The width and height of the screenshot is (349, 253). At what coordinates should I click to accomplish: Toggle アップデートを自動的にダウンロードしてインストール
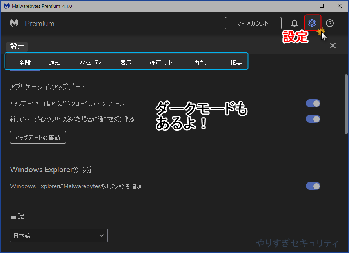(313, 103)
